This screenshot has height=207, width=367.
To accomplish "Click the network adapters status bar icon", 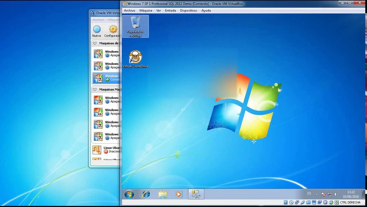I will tap(297, 202).
